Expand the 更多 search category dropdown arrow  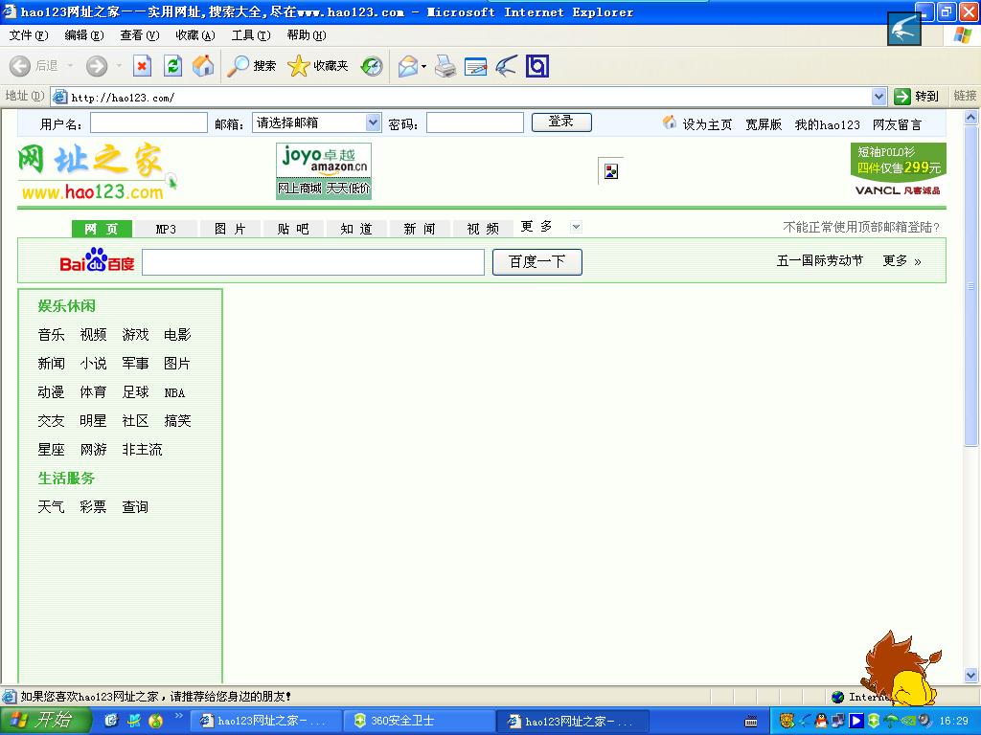(x=576, y=227)
